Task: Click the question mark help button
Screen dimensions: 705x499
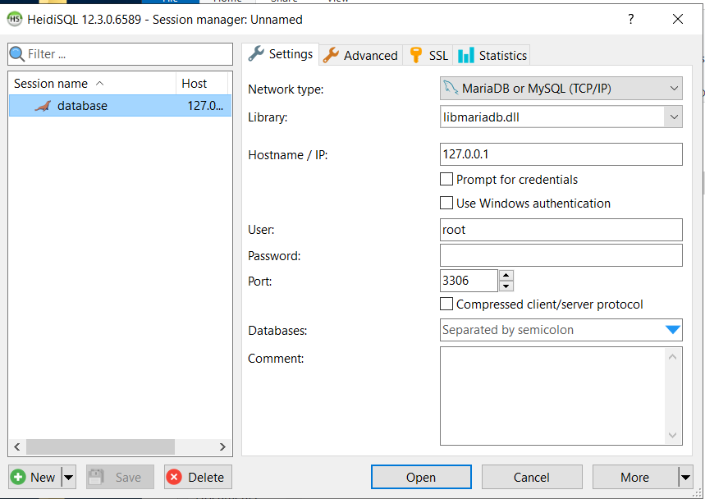Action: click(631, 19)
